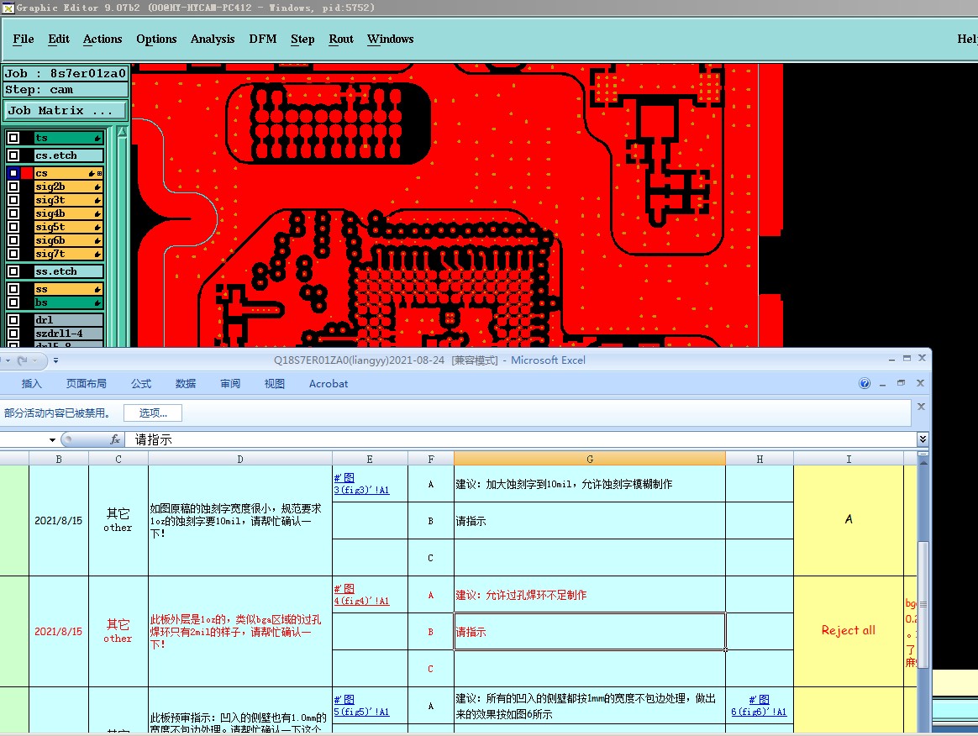Click the pencil icon on sig6b layer
This screenshot has height=736, width=978.
tap(98, 241)
